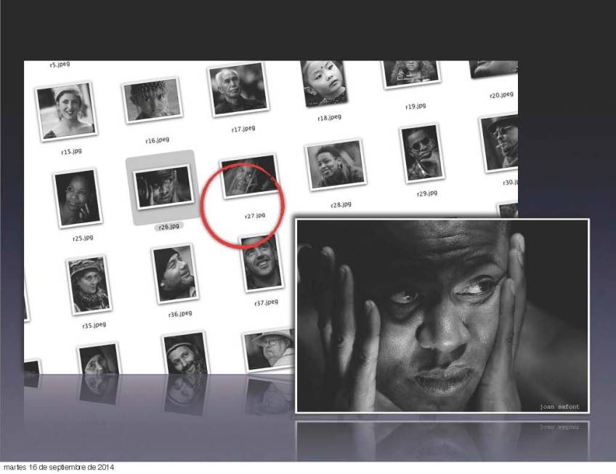The height and width of the screenshot is (474, 616).
Task: Select the r25.jpg portrait thumbnail
Action: (x=77, y=198)
